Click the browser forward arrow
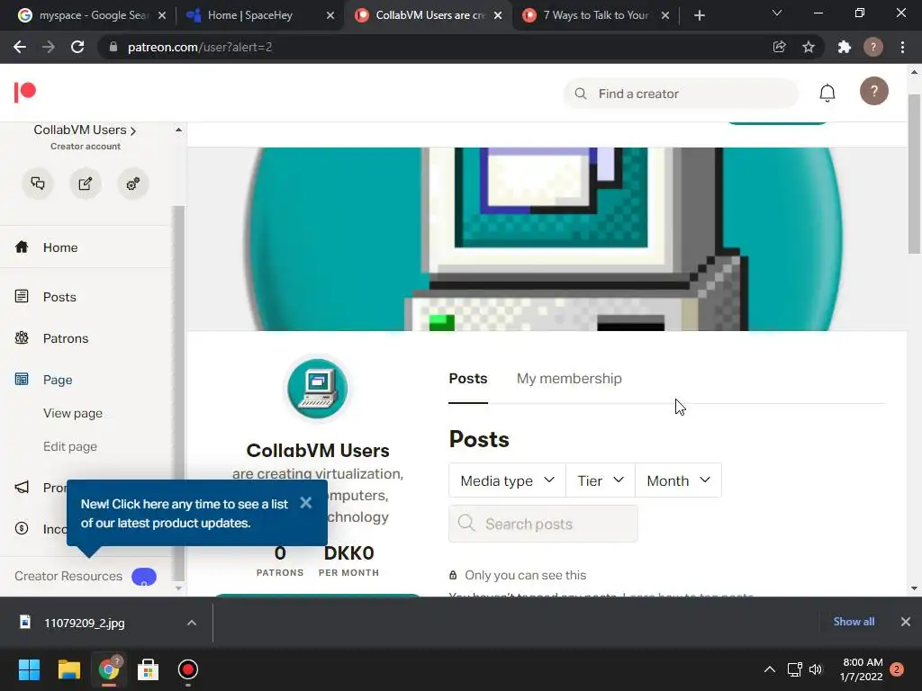The width and height of the screenshot is (922, 691). click(x=49, y=47)
